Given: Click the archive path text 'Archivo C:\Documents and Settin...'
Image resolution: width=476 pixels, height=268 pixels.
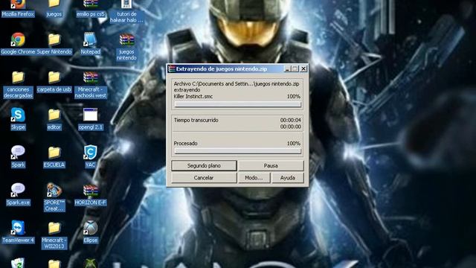Looking at the screenshot, I should click(x=237, y=83).
